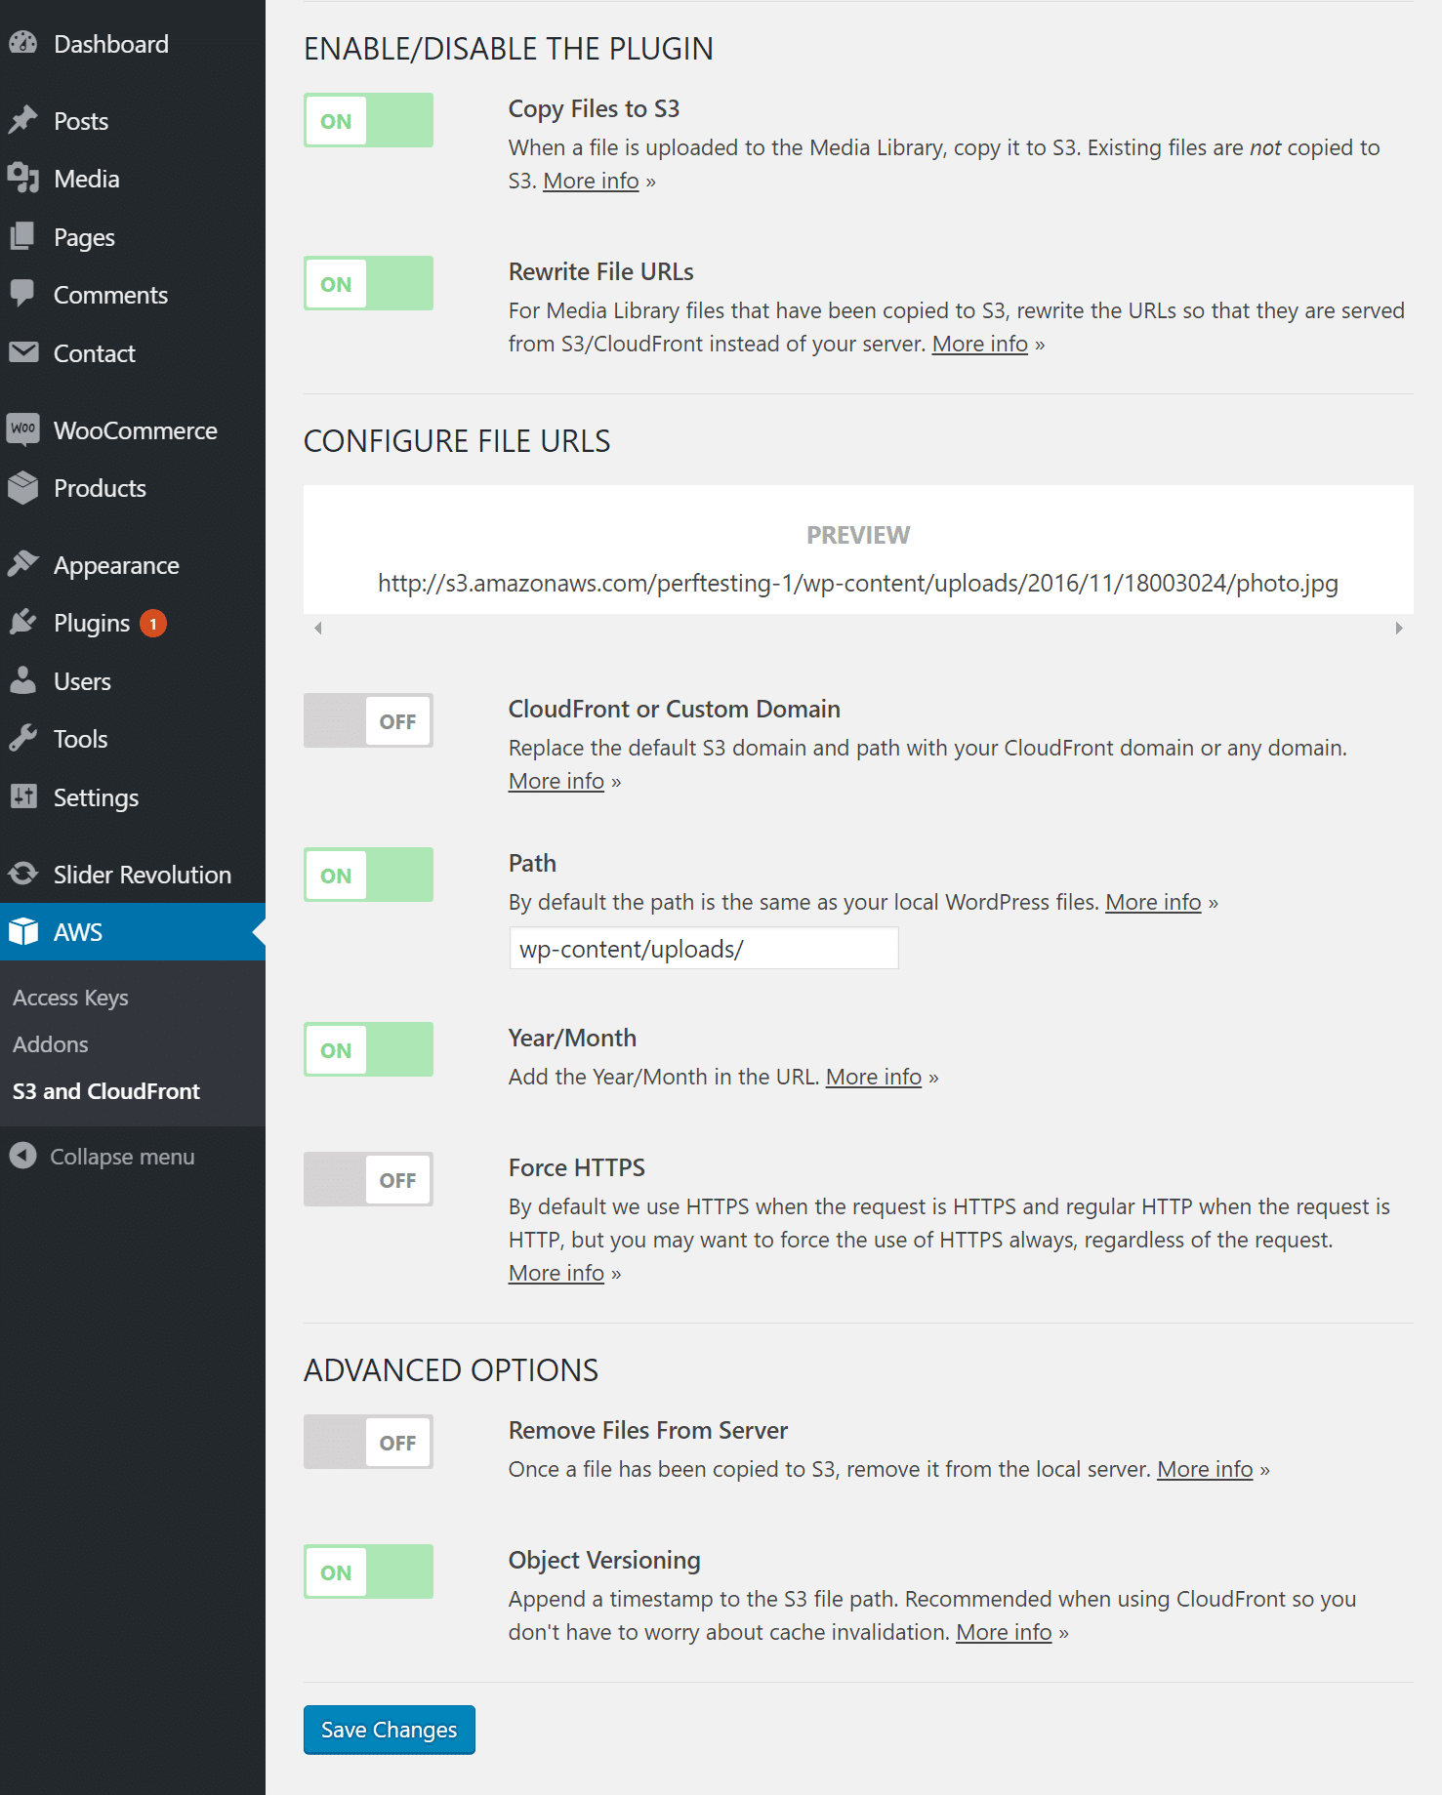The height and width of the screenshot is (1795, 1442).
Task: Turn off Copy Files to S3
Action: click(368, 120)
